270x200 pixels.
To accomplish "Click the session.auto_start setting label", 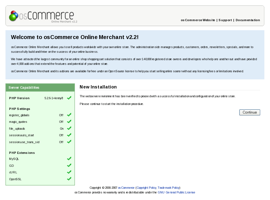I will [x=21, y=135].
